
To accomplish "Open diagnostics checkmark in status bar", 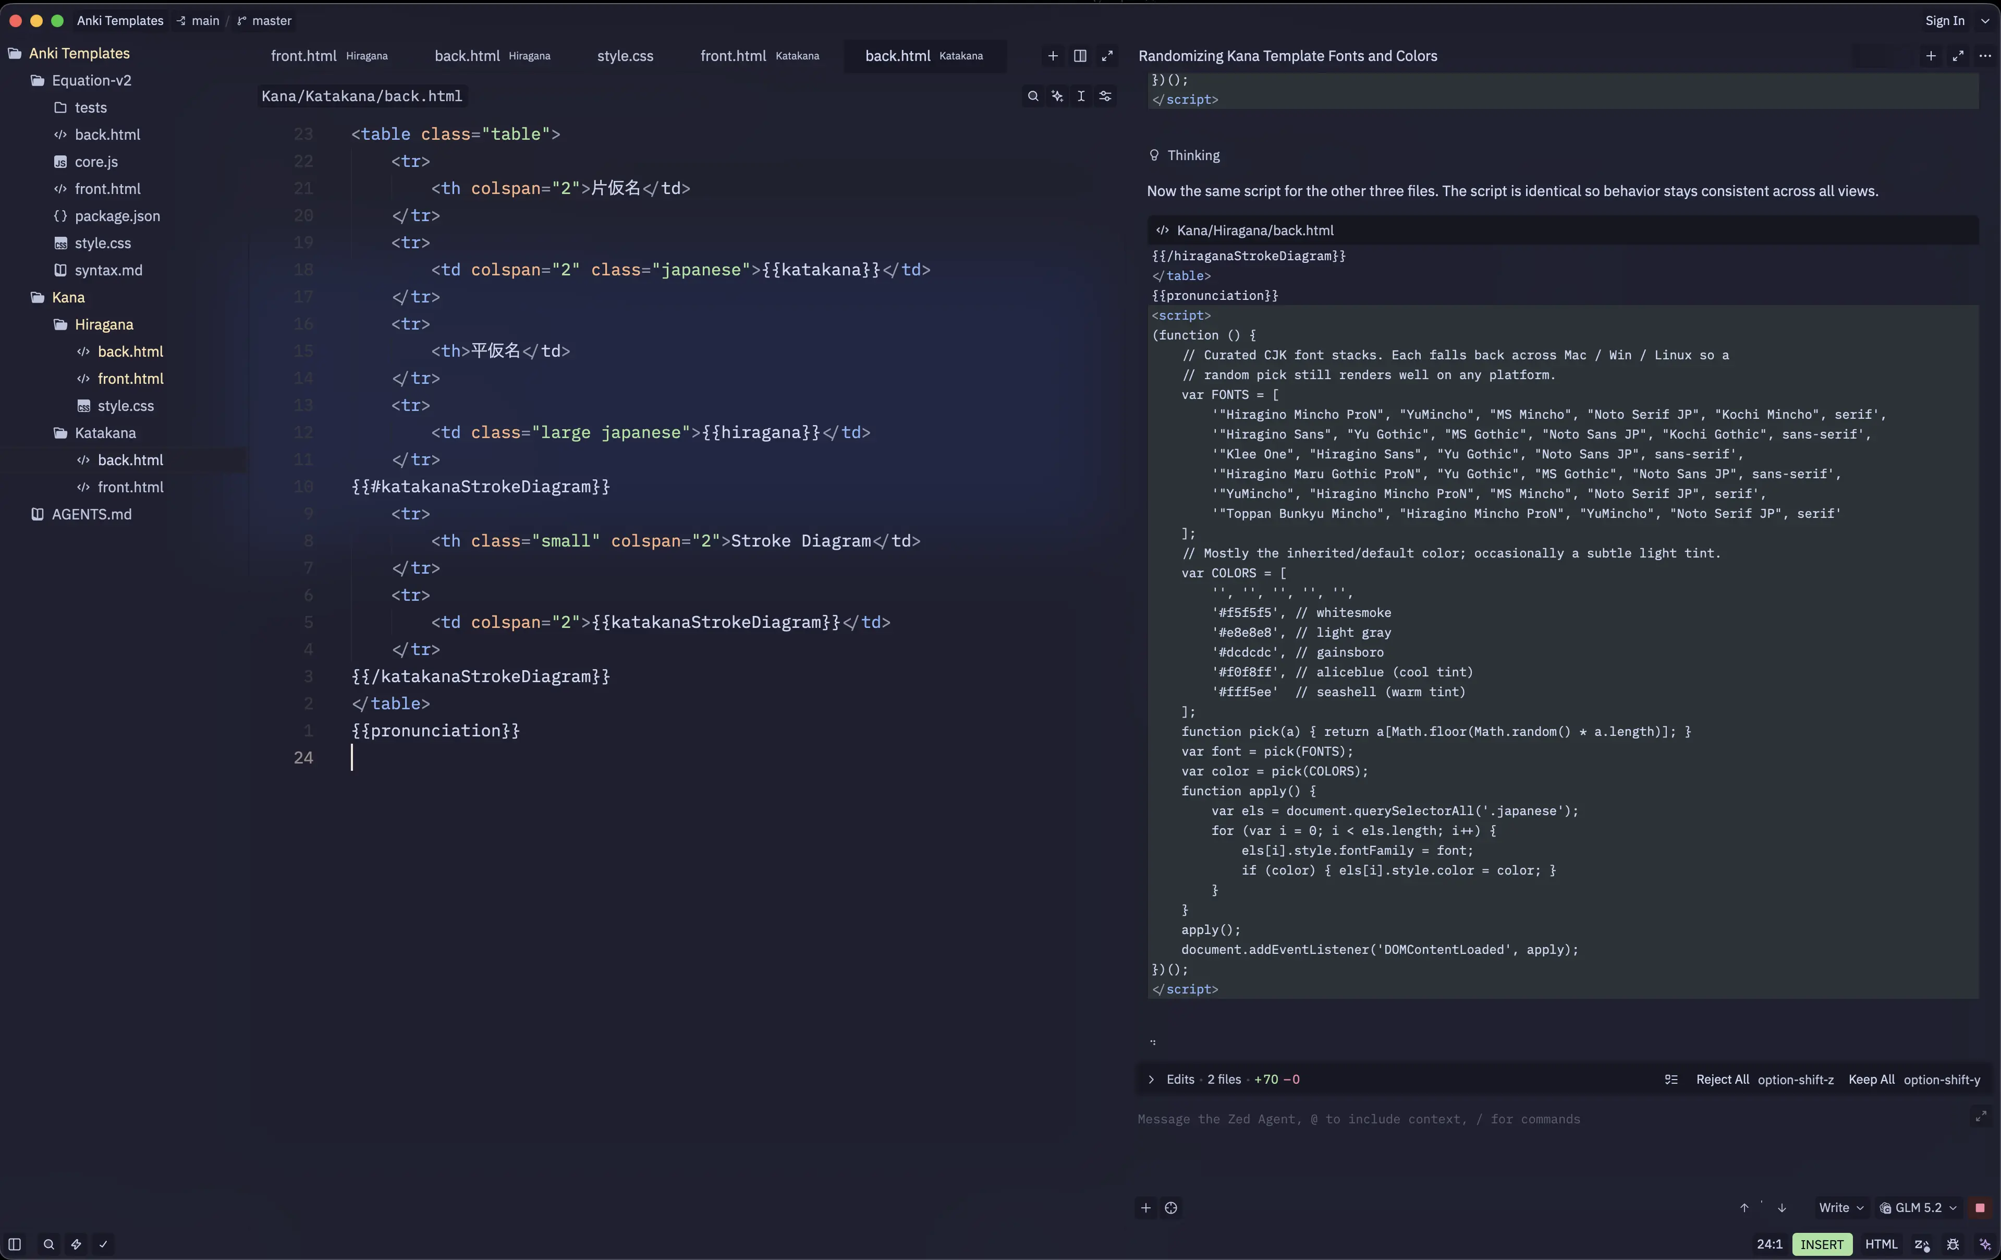I will click(103, 1244).
